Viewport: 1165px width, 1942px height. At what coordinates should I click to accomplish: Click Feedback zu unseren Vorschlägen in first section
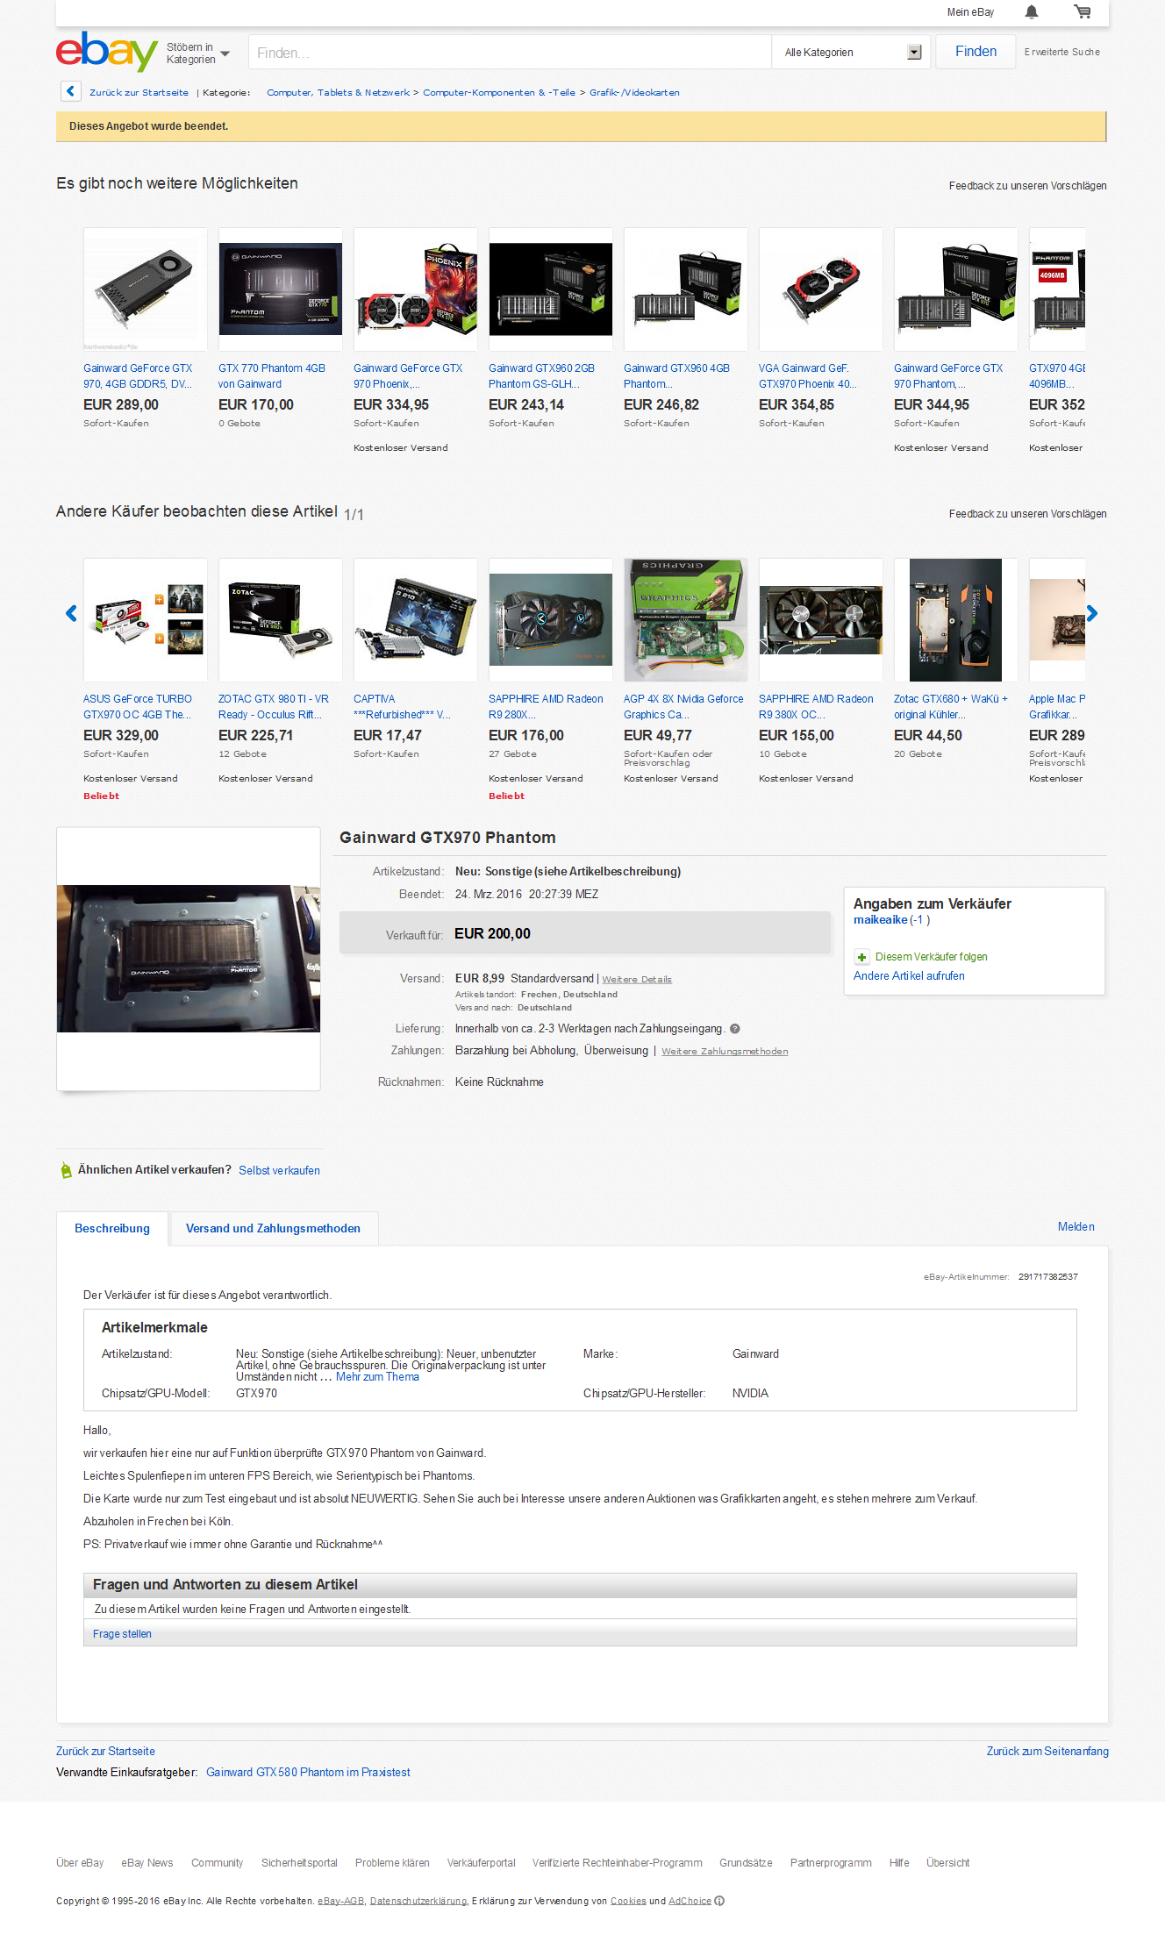pyautogui.click(x=1027, y=186)
